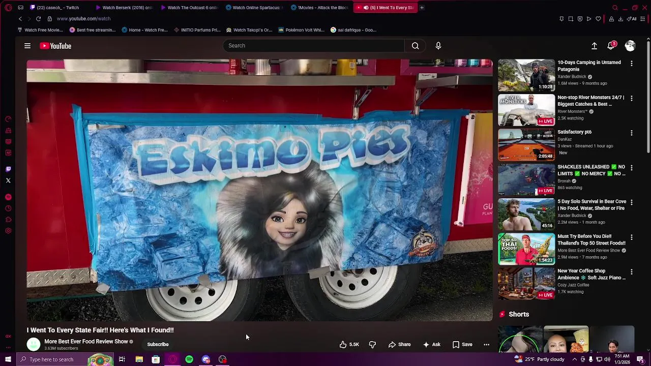Open the sal dafrique Google bookmark
Viewport: 651px width, 366px height.
point(353,30)
